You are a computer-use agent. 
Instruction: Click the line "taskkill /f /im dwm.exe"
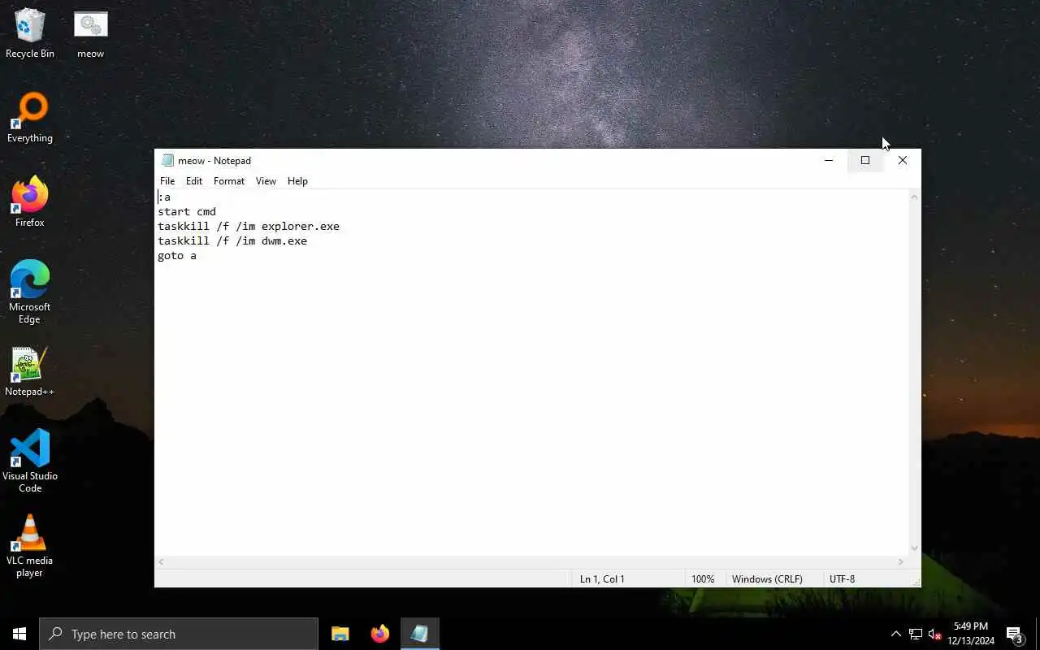232,241
